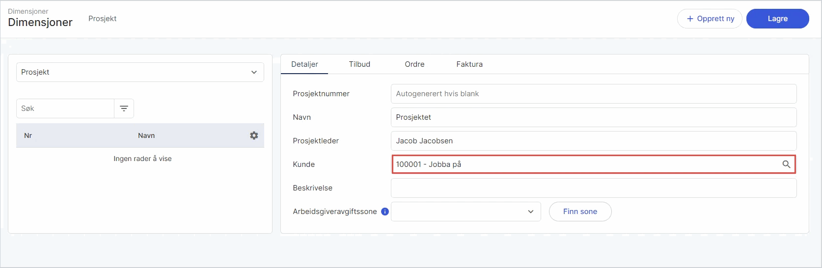Image resolution: width=822 pixels, height=268 pixels.
Task: Click the Dimensjoner page title
Action: (40, 23)
